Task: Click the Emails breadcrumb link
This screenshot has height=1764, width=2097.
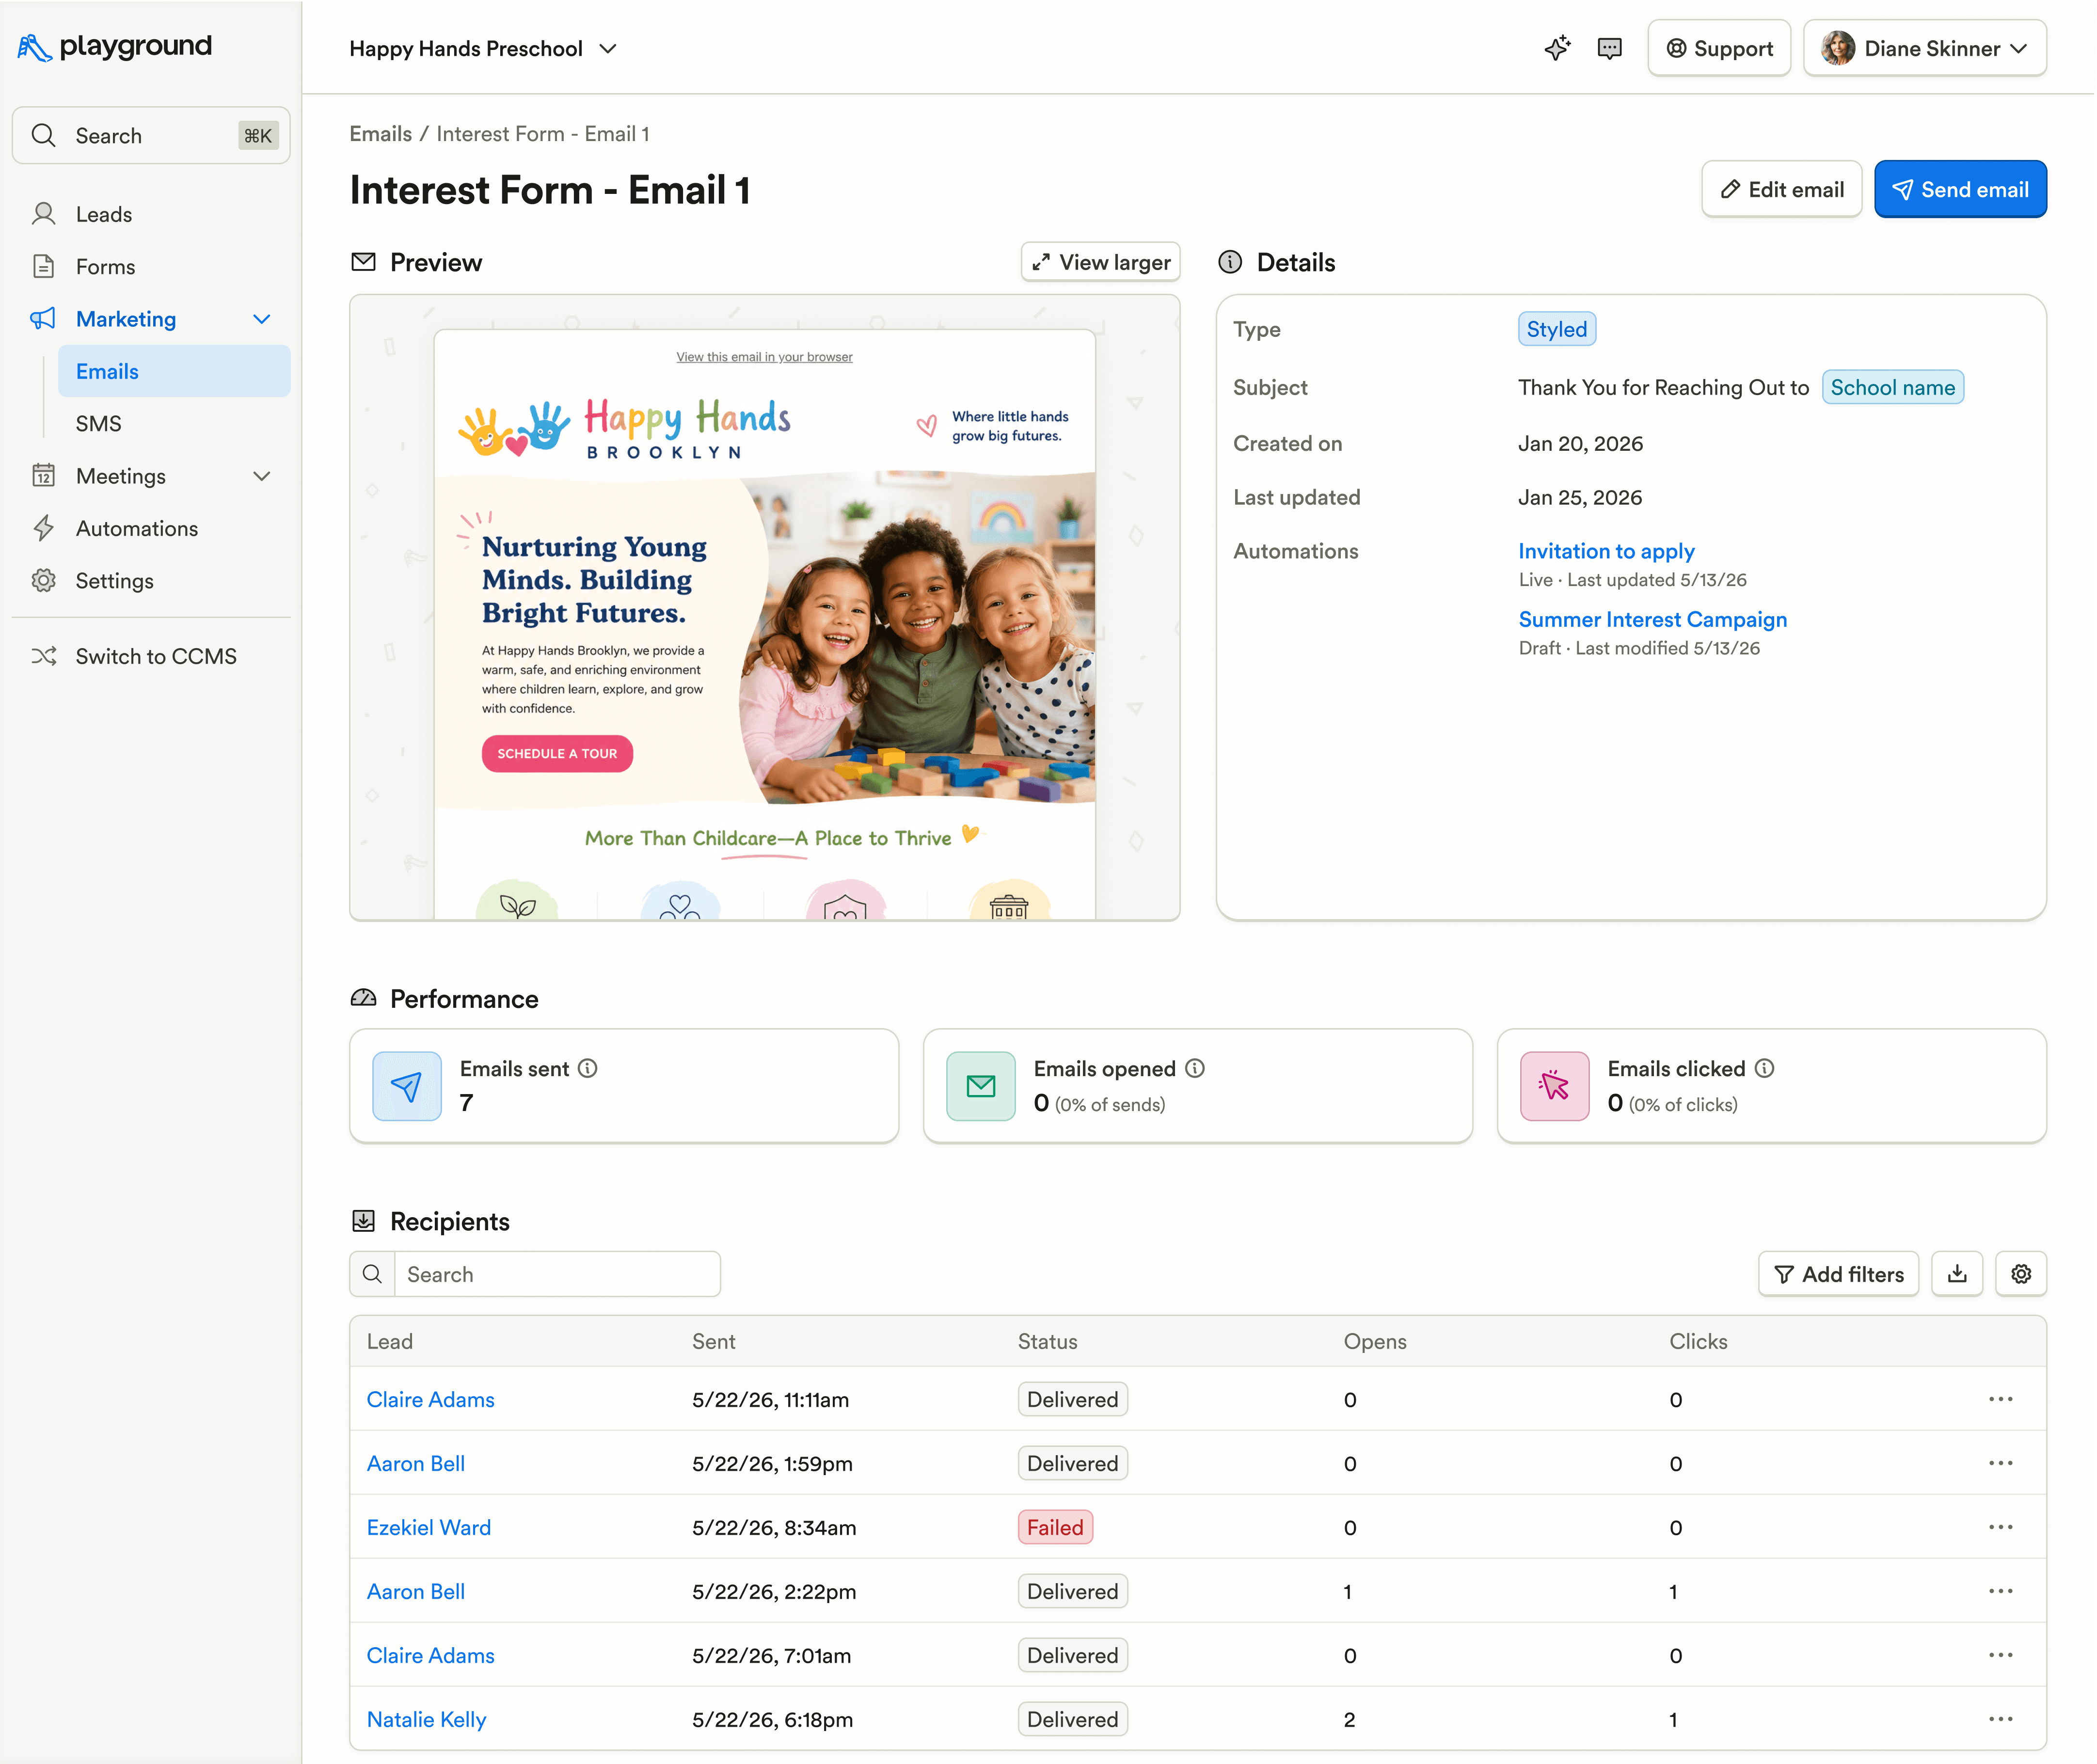Action: [x=380, y=134]
